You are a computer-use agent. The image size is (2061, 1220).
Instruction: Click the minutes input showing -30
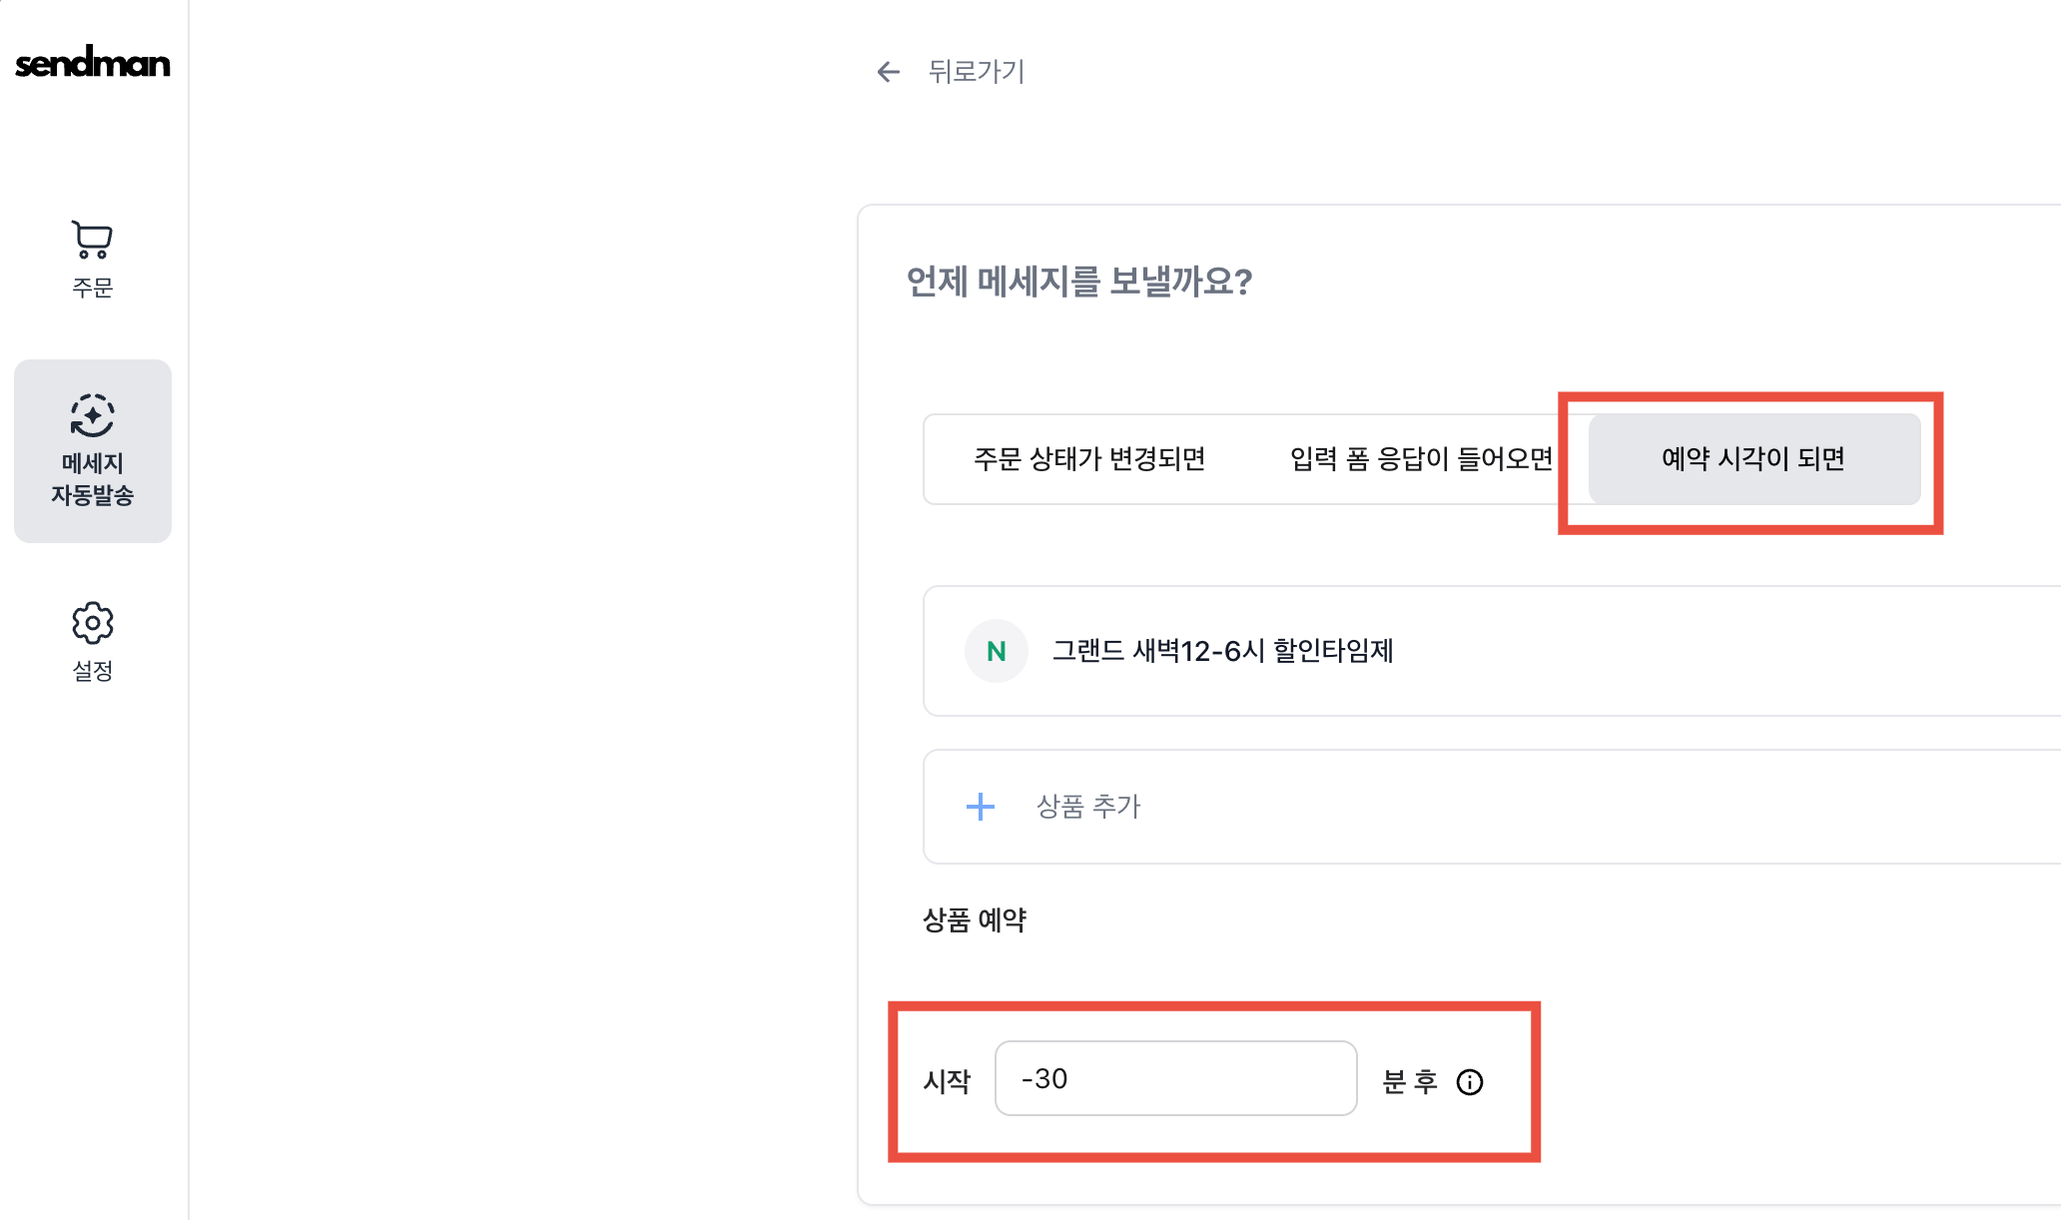[1175, 1079]
